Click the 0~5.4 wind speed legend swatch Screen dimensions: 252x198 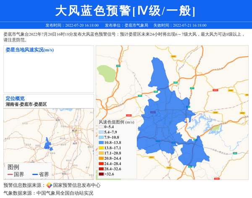pos(101,127)
